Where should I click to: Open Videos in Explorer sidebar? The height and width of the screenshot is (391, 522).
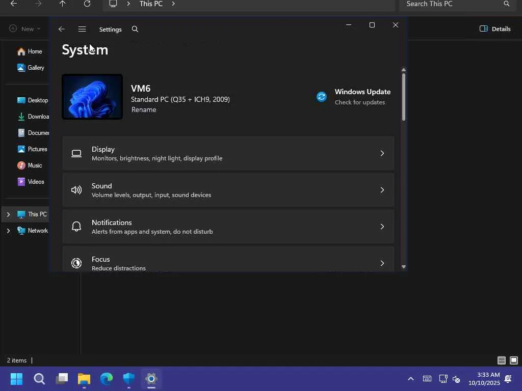[31, 182]
